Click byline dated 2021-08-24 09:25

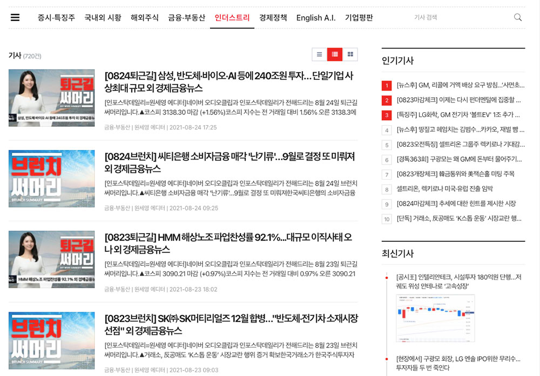point(161,208)
